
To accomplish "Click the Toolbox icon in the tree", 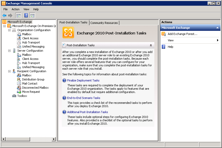I will pyautogui.click(x=14, y=96).
